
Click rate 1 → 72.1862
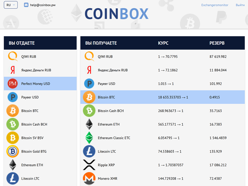coord(168,70)
